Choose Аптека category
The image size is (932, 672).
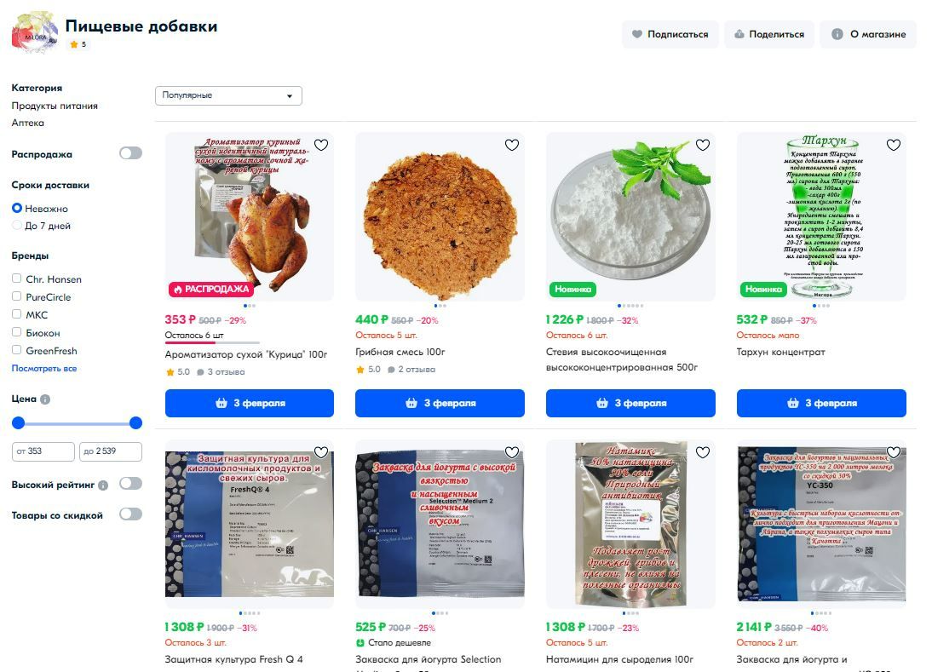tap(28, 123)
